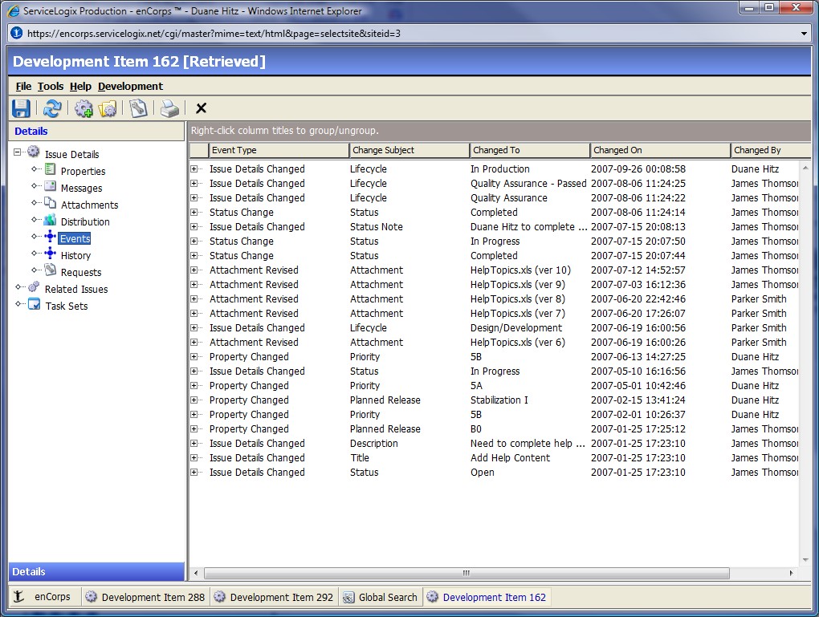The width and height of the screenshot is (819, 617).
Task: Click the Attachments tree node icon
Action: 50,202
